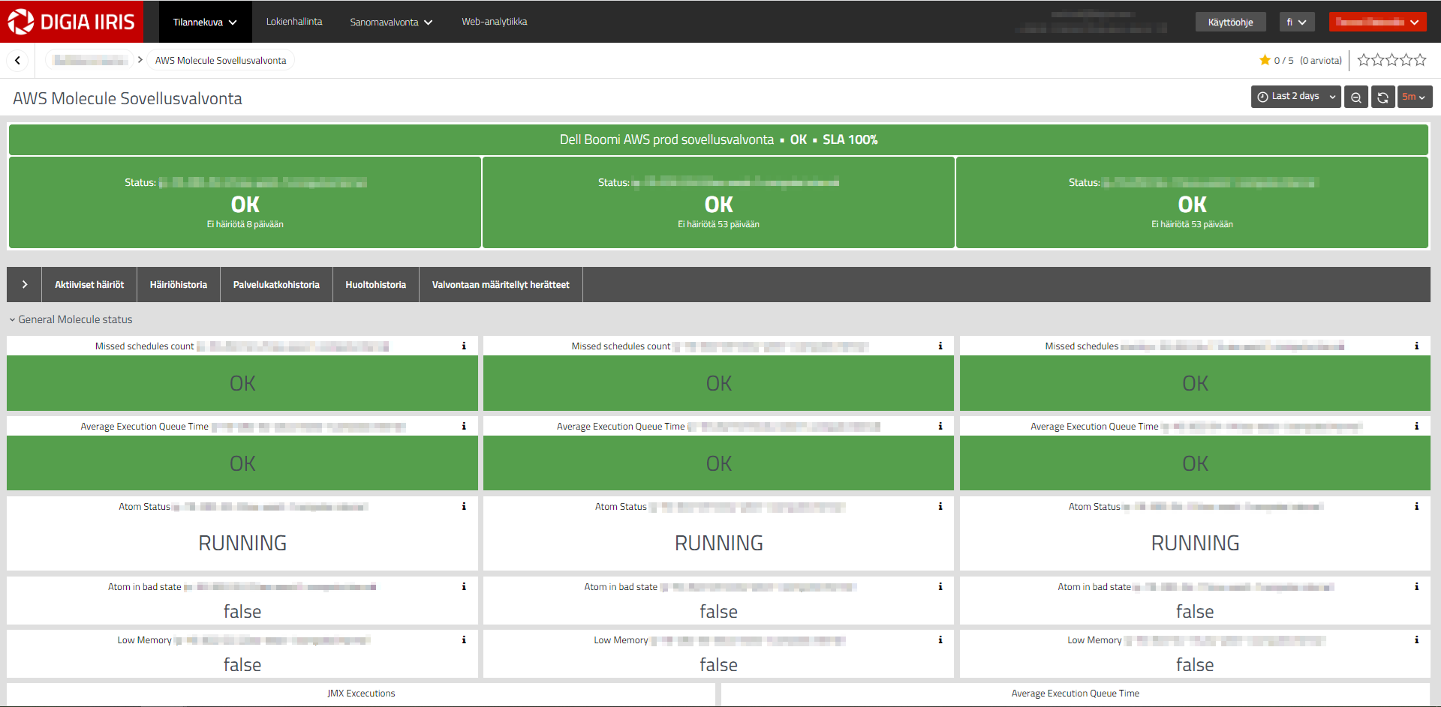Open the Last 2 days time range picker
1441x707 pixels.
[x=1295, y=97]
